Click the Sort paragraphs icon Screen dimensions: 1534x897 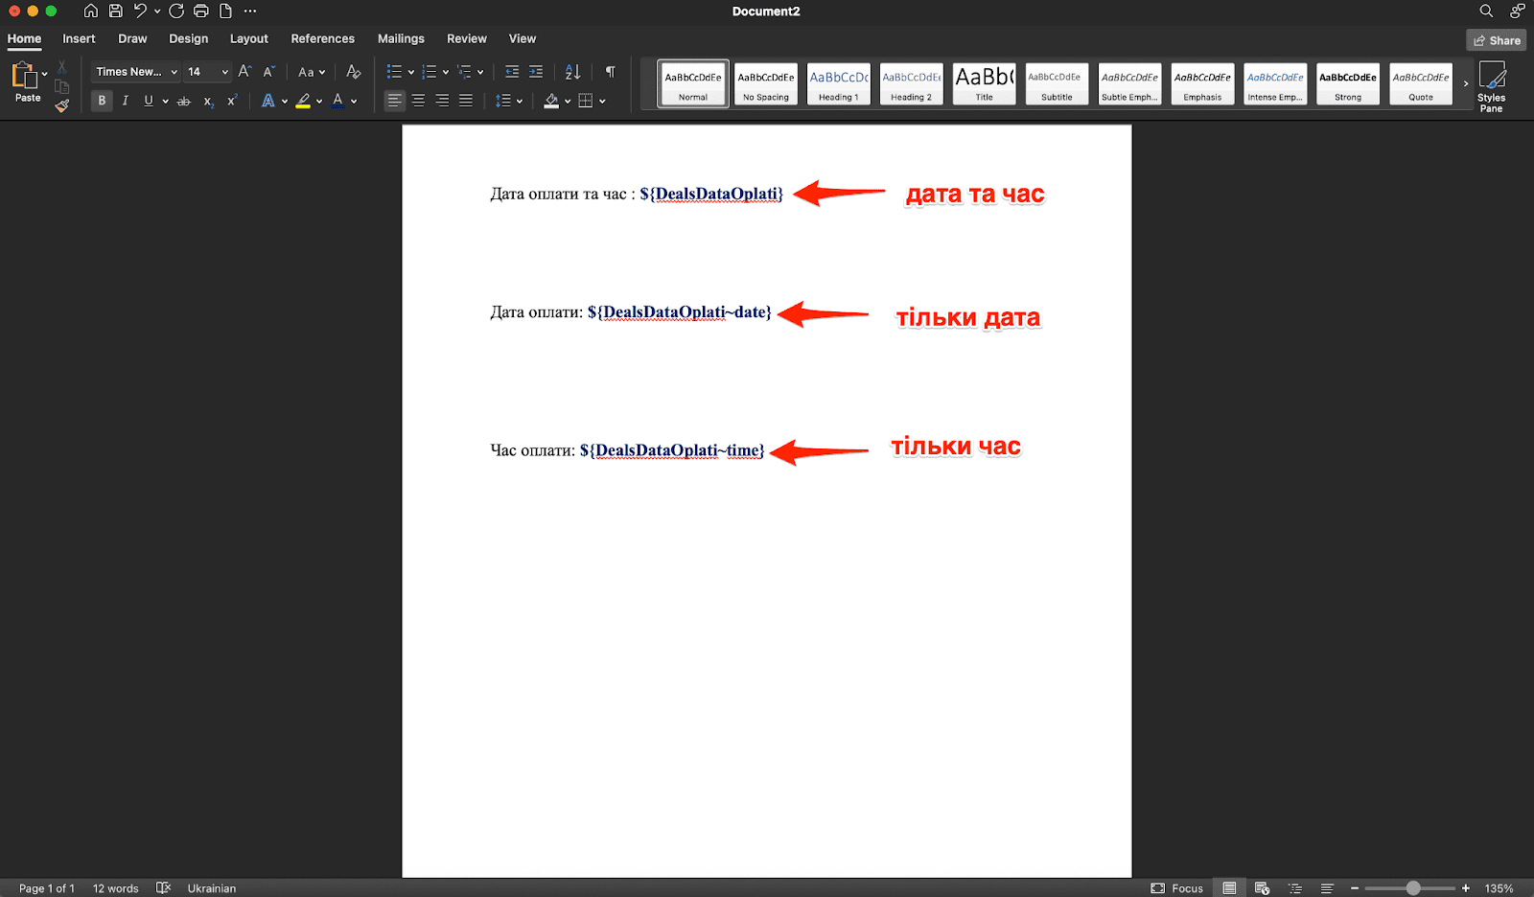coord(572,72)
